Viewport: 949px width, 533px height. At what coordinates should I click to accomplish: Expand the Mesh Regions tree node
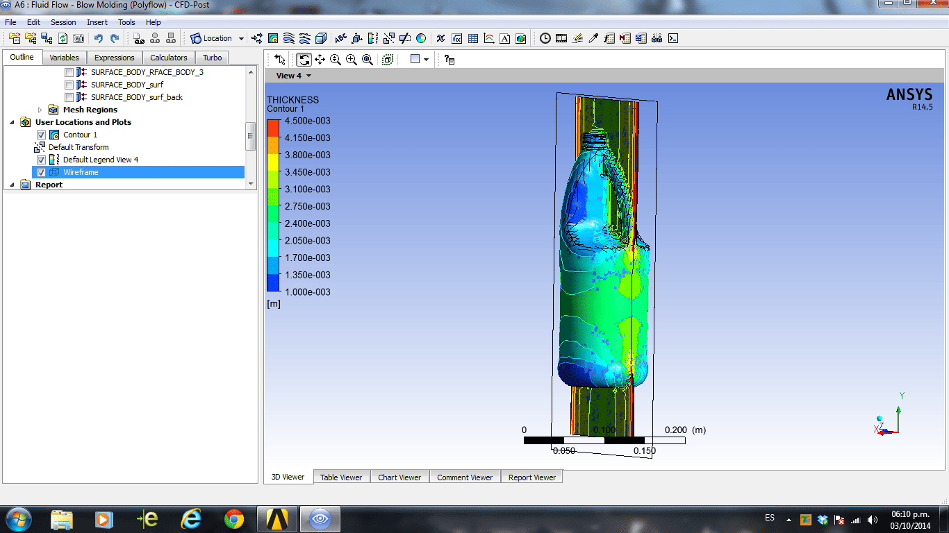(x=40, y=110)
